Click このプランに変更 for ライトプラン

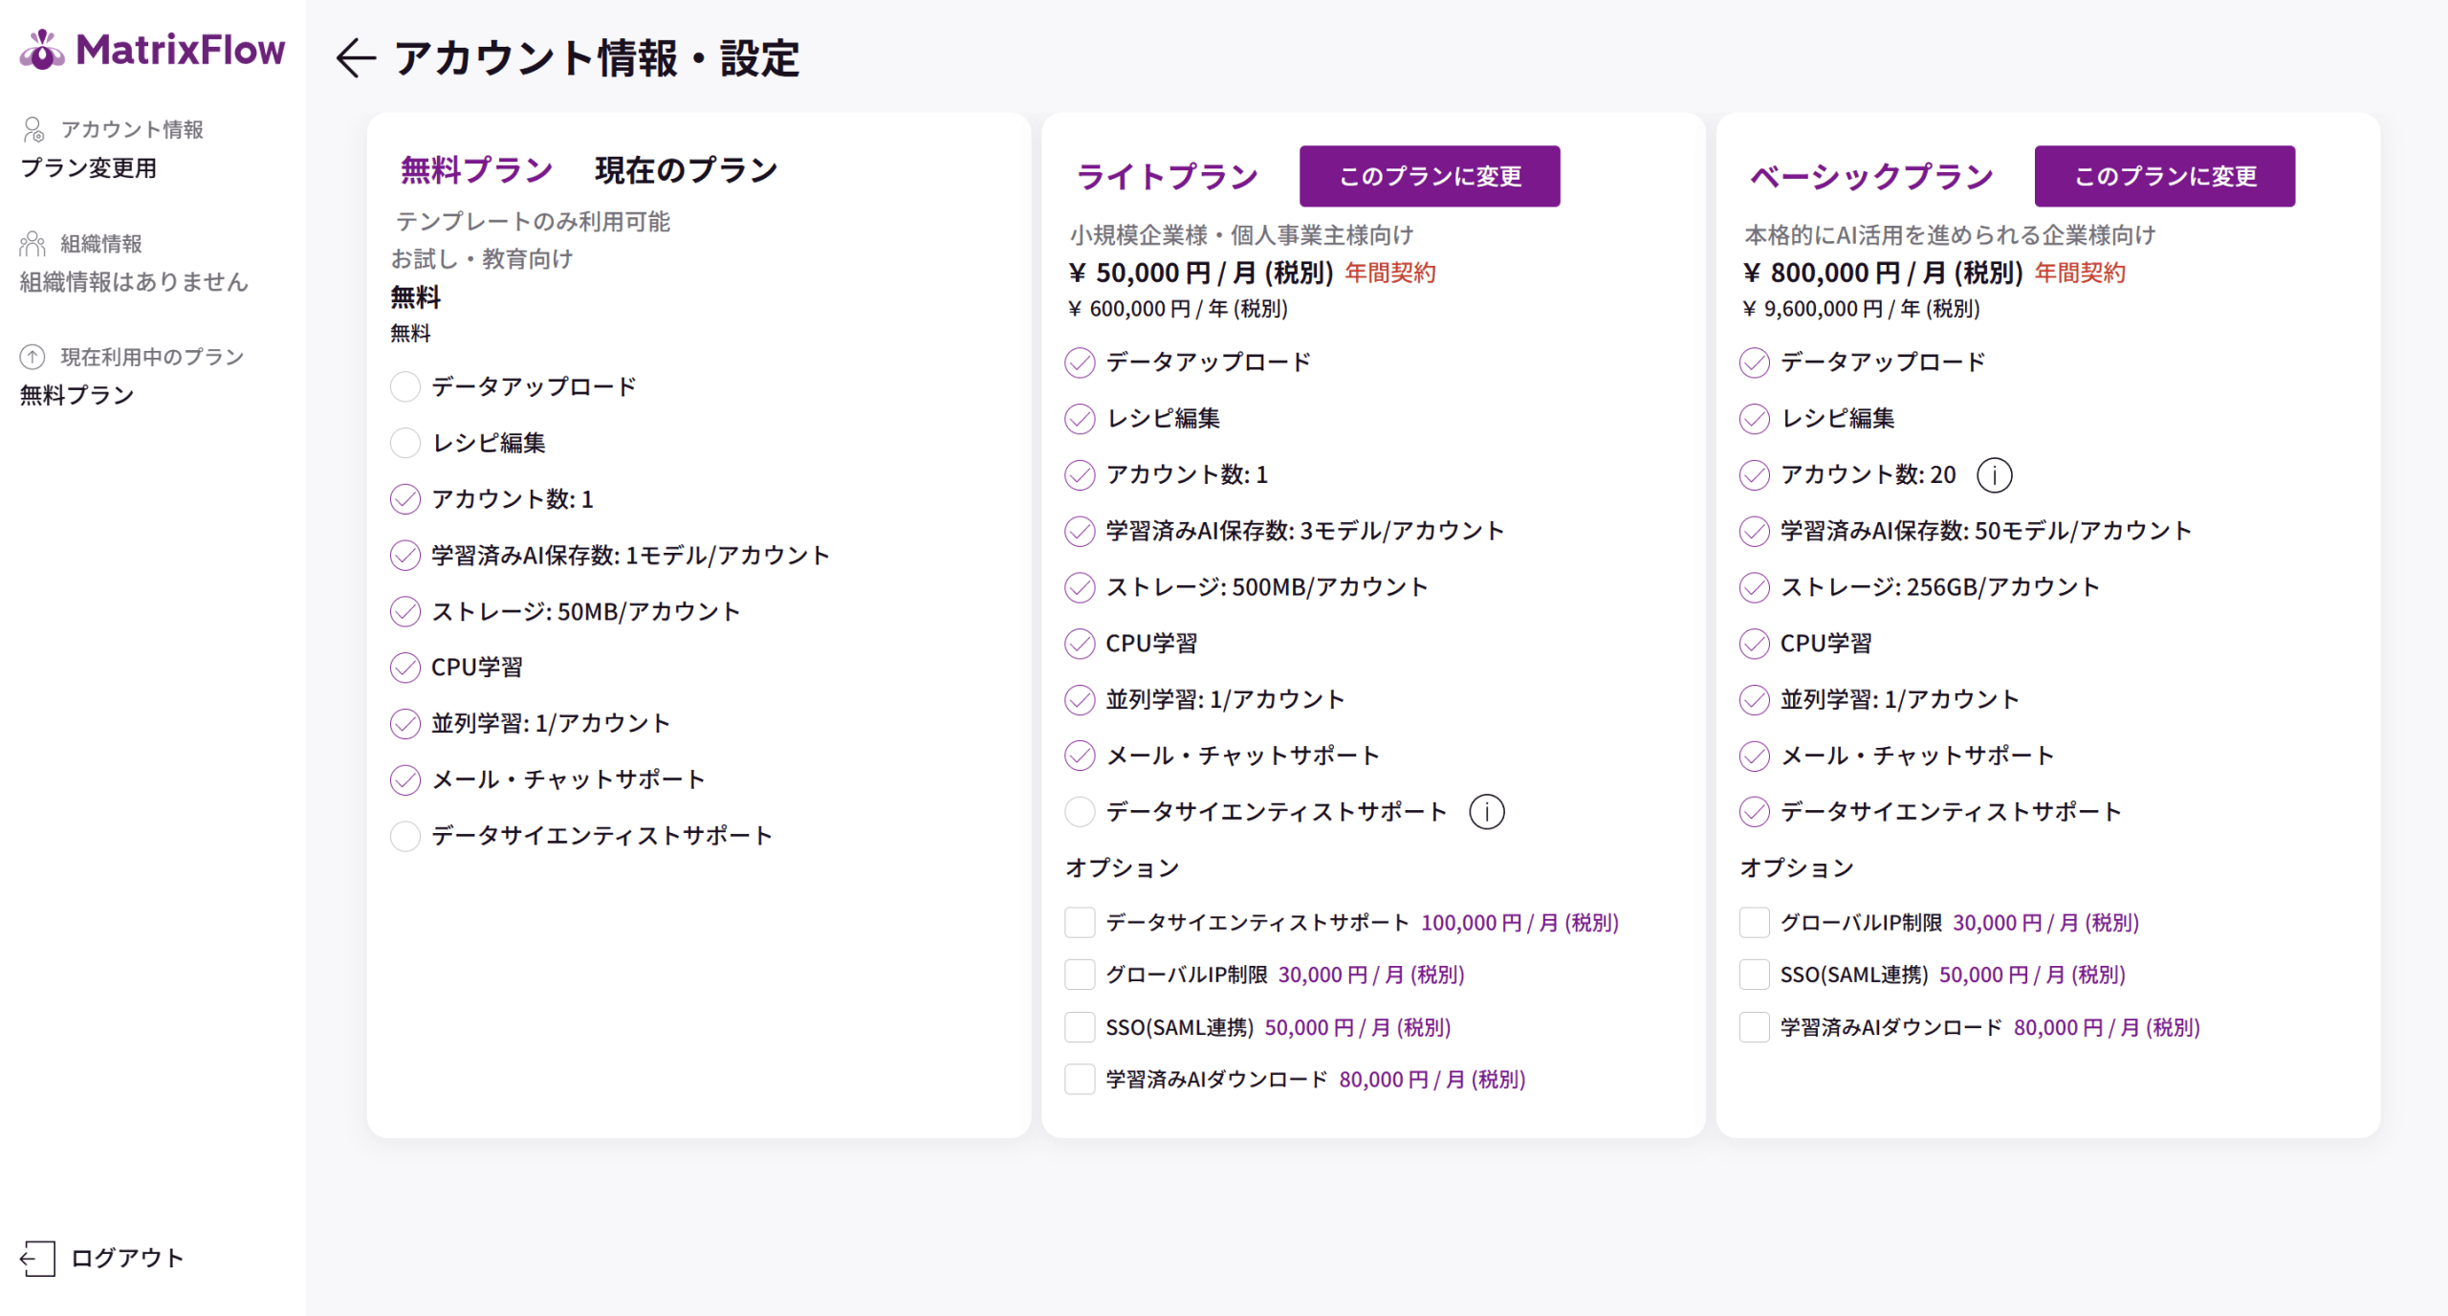click(x=1430, y=176)
